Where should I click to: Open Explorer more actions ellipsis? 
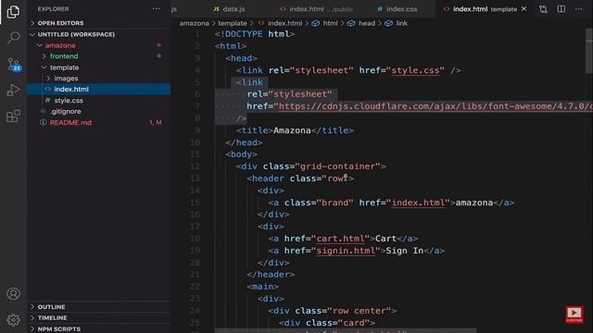click(157, 8)
